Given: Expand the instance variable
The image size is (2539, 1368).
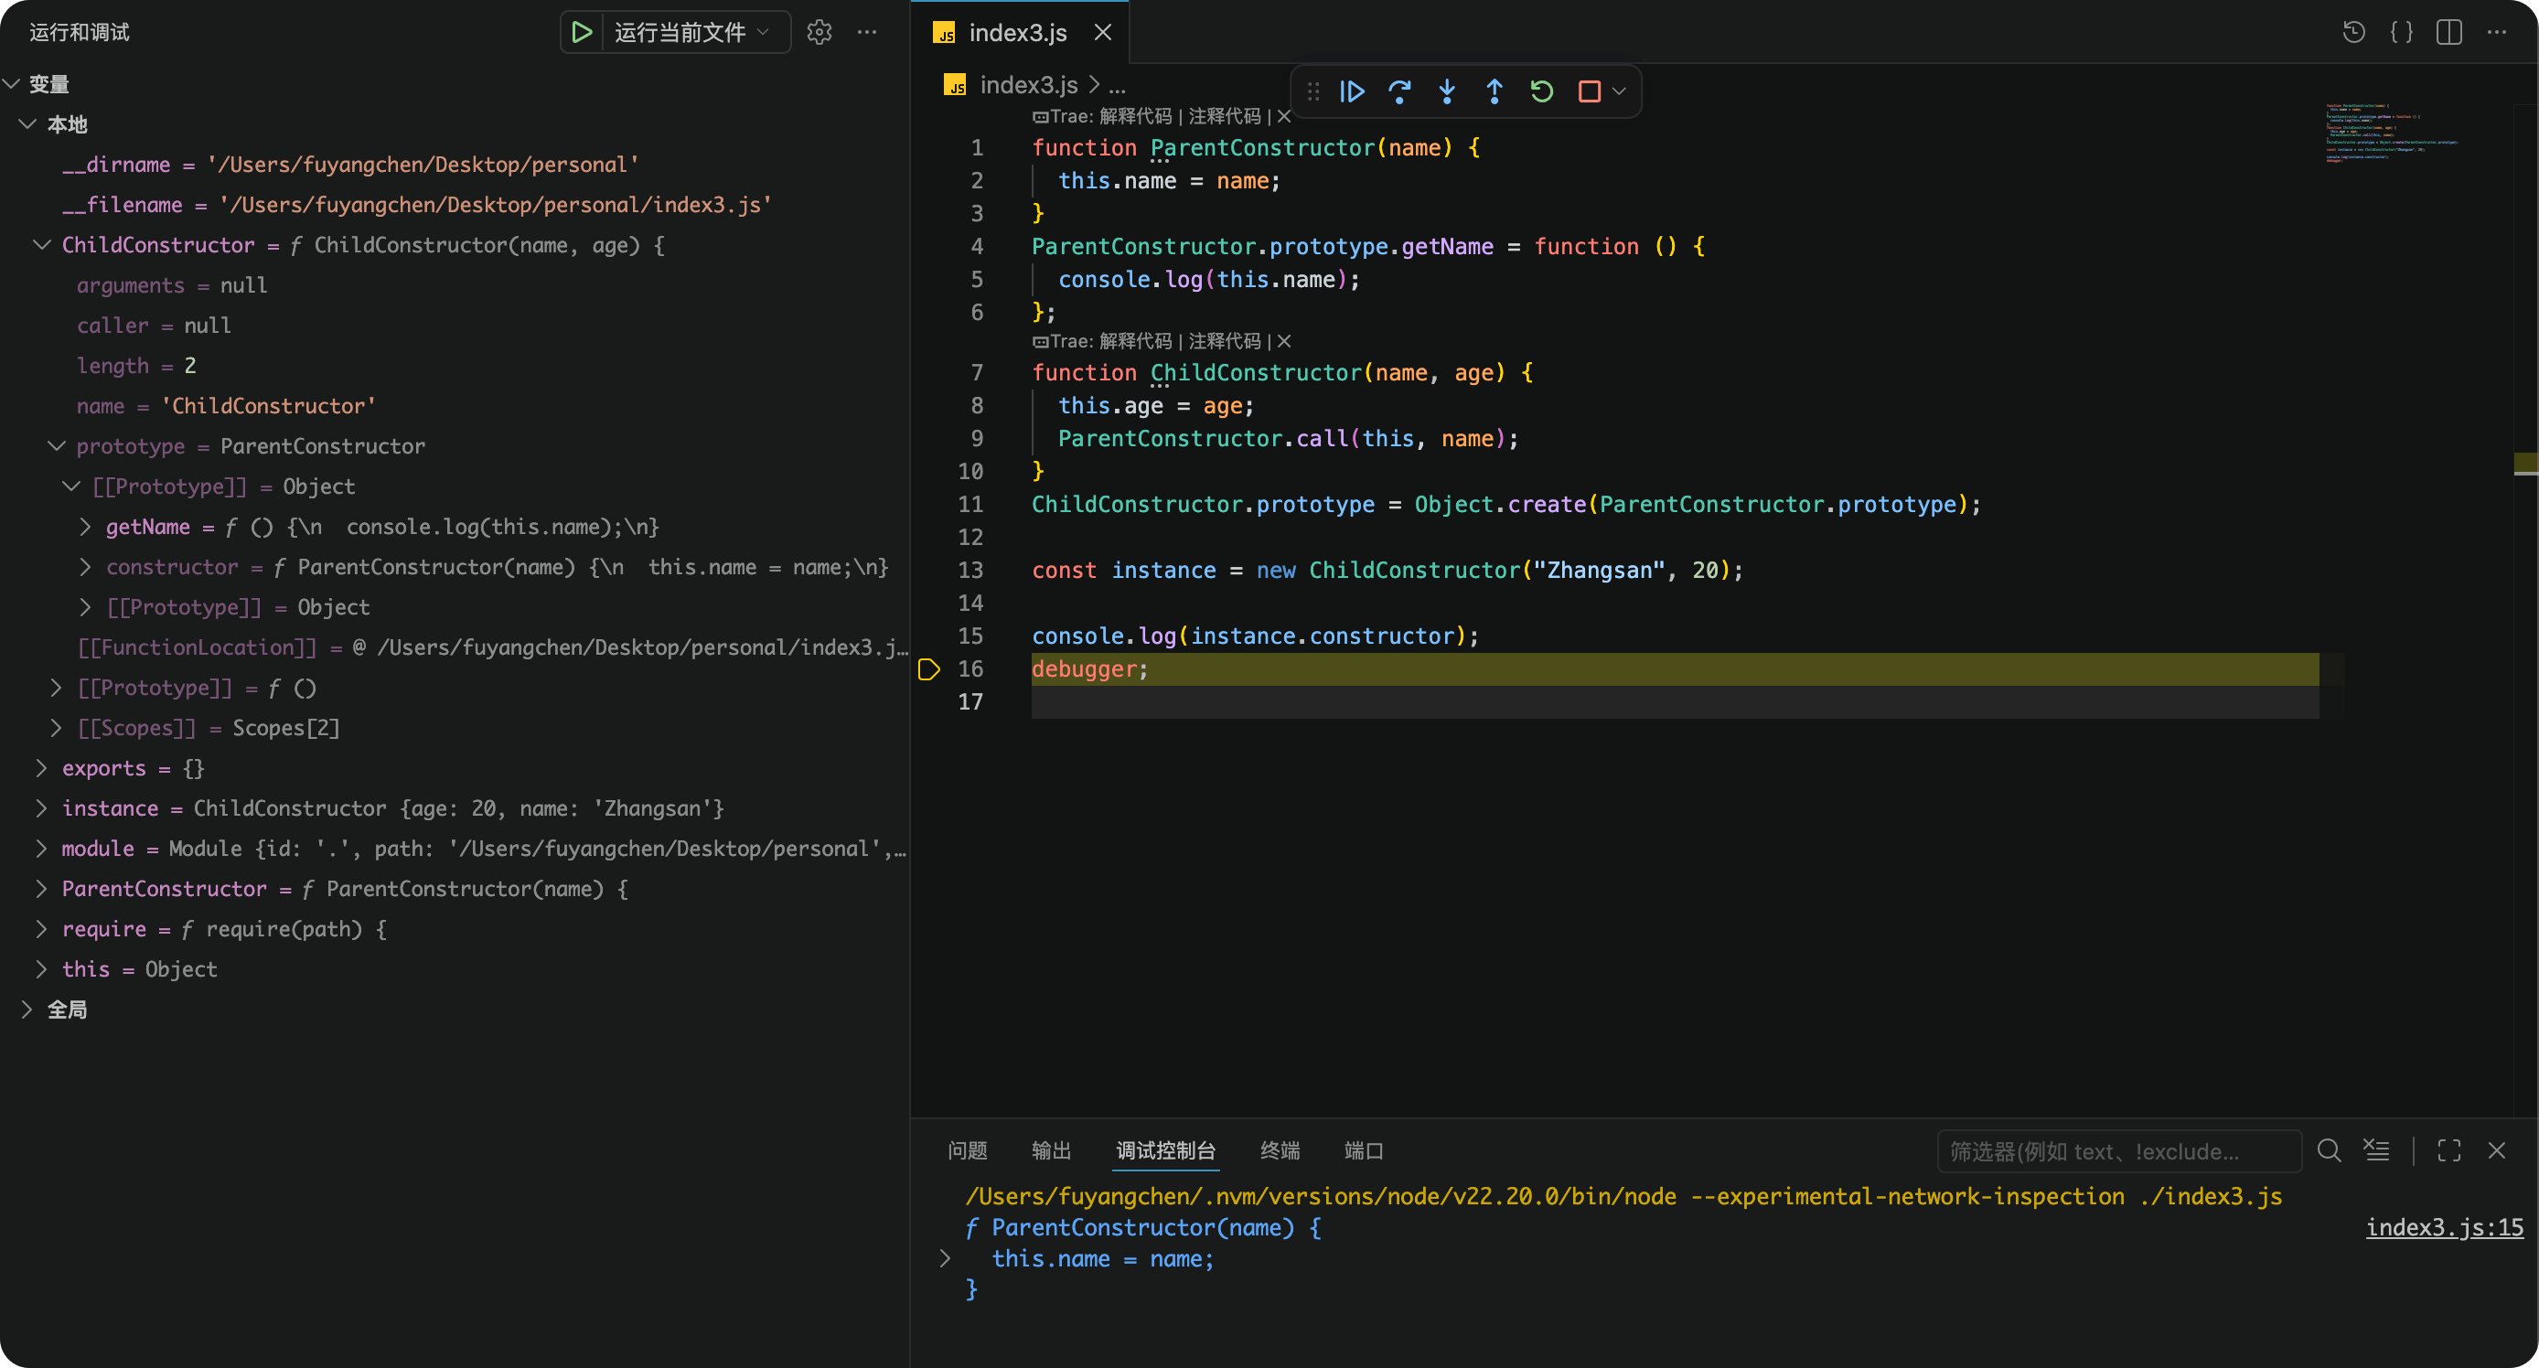Looking at the screenshot, I should (41, 808).
